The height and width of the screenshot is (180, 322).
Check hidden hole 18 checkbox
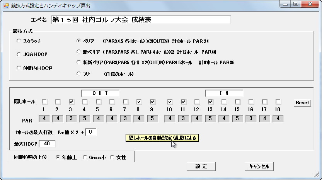278,102
